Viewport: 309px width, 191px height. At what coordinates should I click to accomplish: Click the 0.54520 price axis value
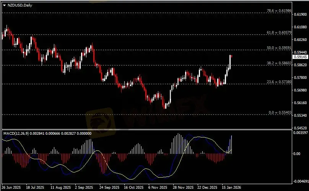pos(300,128)
